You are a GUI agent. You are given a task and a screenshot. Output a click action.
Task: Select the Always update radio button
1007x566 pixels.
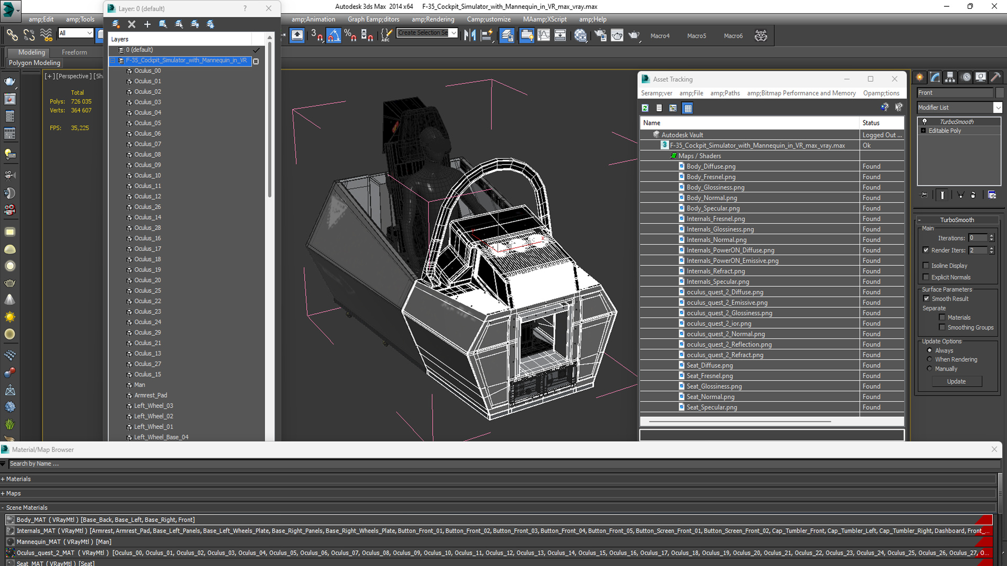[929, 350]
